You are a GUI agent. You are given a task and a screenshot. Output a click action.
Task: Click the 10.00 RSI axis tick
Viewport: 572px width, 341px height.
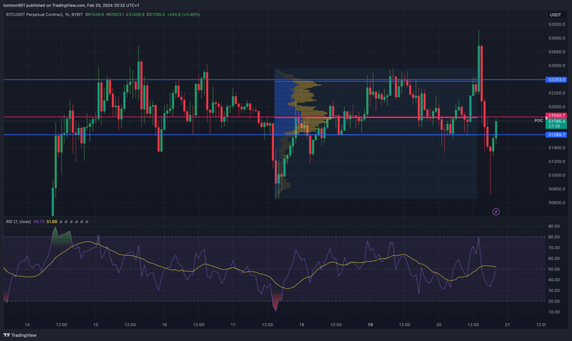(x=553, y=312)
